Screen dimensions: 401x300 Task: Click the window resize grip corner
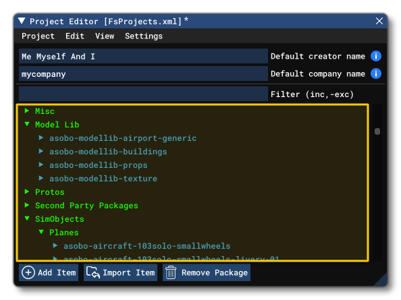click(382, 280)
